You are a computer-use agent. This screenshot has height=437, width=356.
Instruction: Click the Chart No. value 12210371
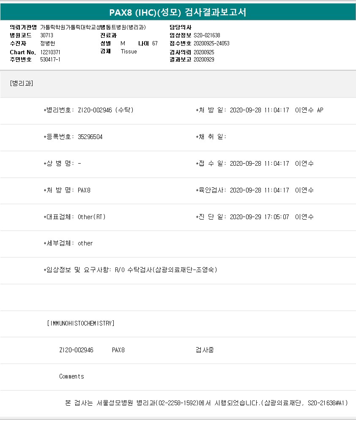click(x=50, y=53)
